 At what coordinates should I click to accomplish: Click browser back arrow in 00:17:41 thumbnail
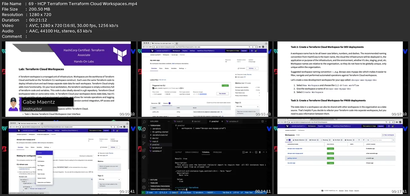278,122
